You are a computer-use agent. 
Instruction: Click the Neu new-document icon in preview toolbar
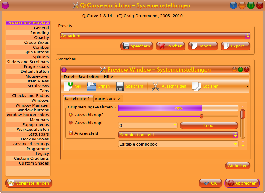pos(68,86)
